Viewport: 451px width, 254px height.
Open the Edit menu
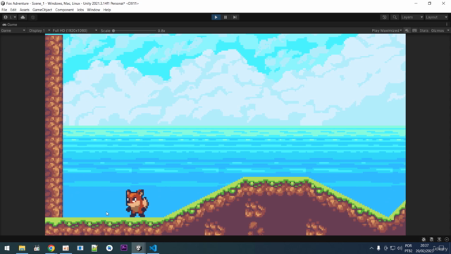coord(13,10)
